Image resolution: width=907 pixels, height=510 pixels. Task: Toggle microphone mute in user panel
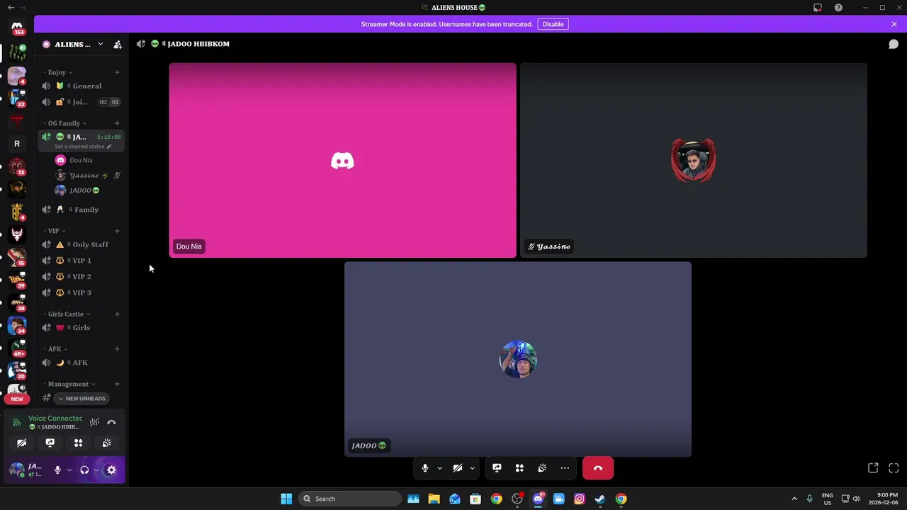point(57,470)
